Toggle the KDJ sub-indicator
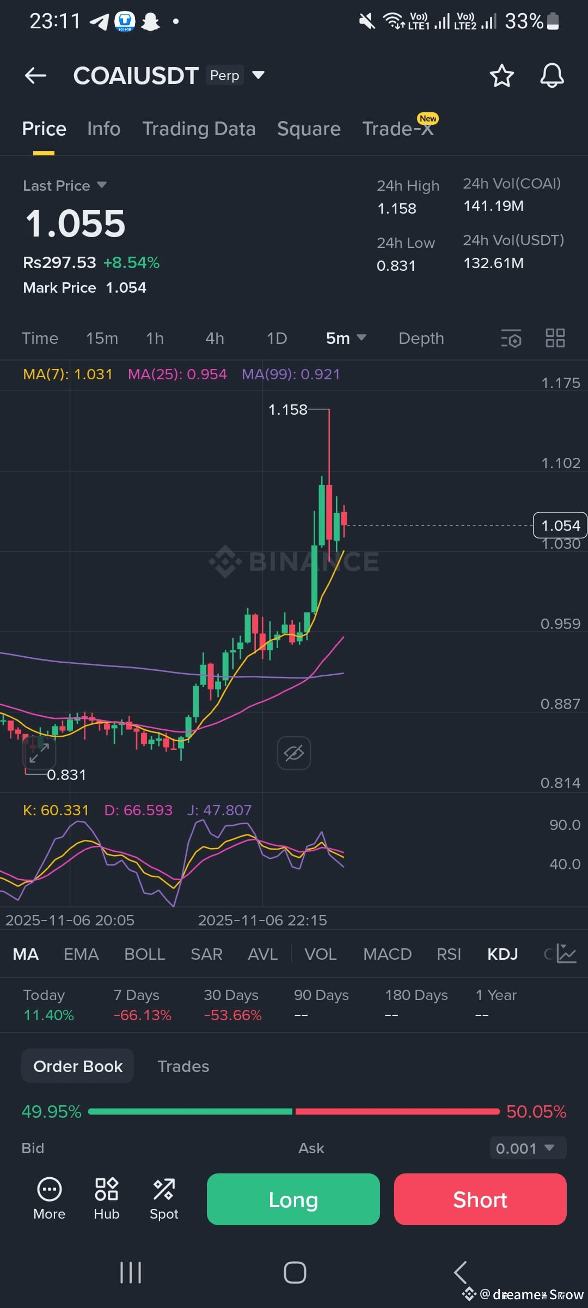Image resolution: width=588 pixels, height=1308 pixels. point(503,954)
